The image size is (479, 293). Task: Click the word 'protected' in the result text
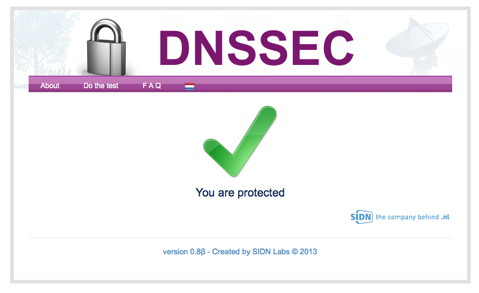point(261,193)
